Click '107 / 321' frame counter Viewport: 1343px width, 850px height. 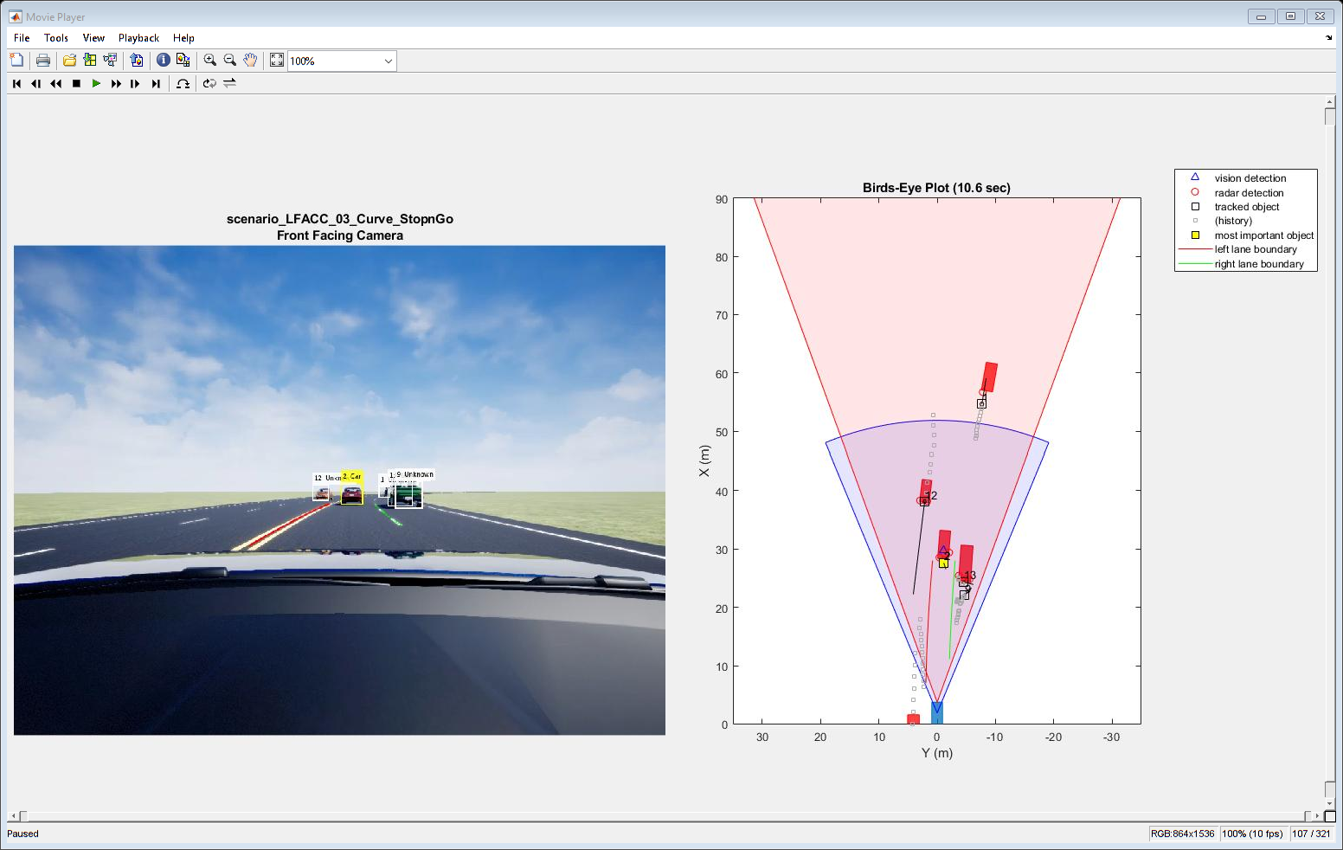tap(1311, 834)
